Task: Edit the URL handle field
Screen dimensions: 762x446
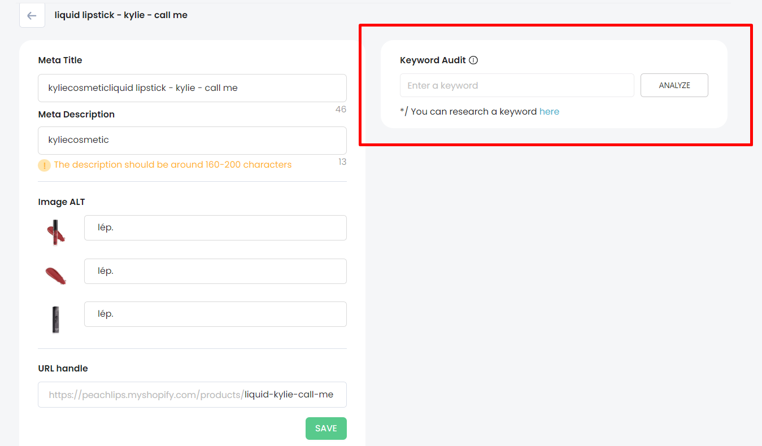Action: [x=192, y=395]
